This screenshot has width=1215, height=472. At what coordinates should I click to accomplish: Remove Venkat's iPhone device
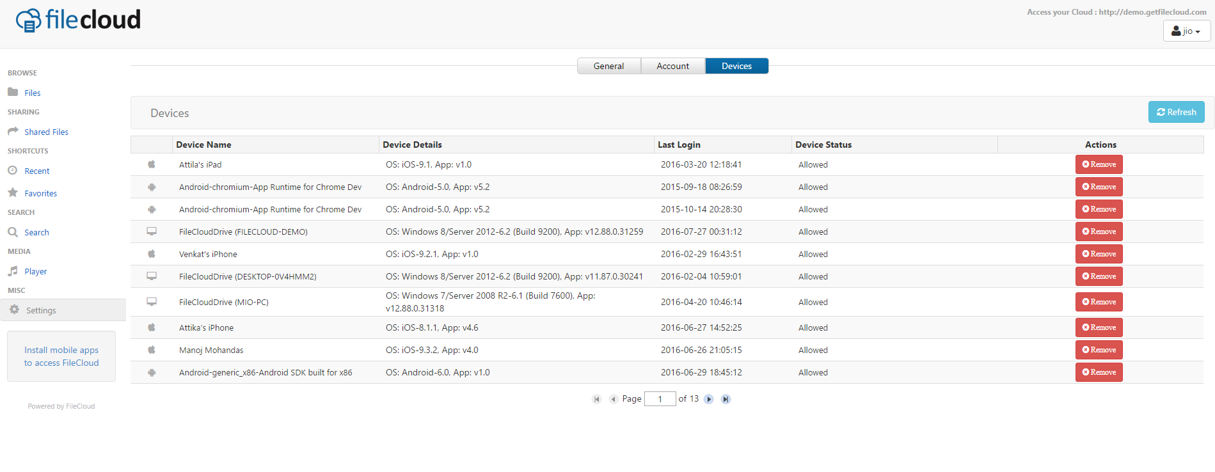tap(1099, 254)
